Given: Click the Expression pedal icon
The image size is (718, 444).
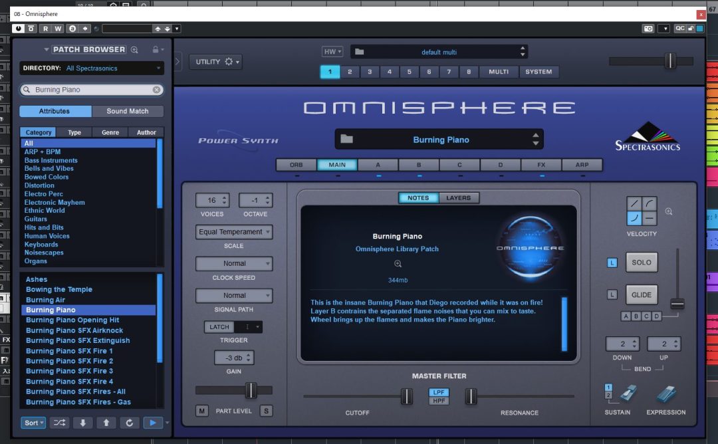Looking at the screenshot, I should click(x=666, y=393).
